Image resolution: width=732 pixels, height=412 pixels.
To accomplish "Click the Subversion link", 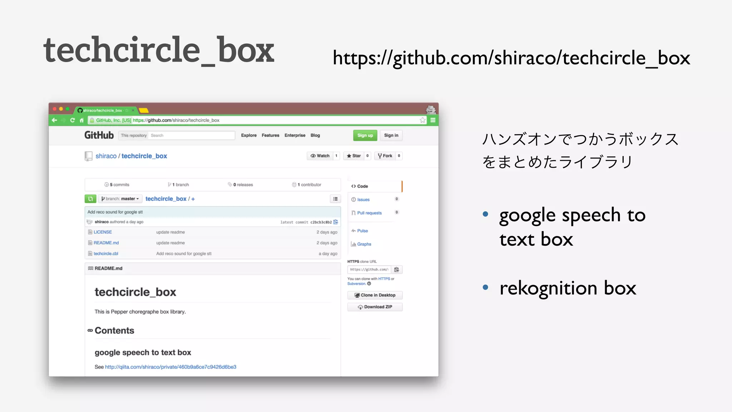I will point(356,284).
